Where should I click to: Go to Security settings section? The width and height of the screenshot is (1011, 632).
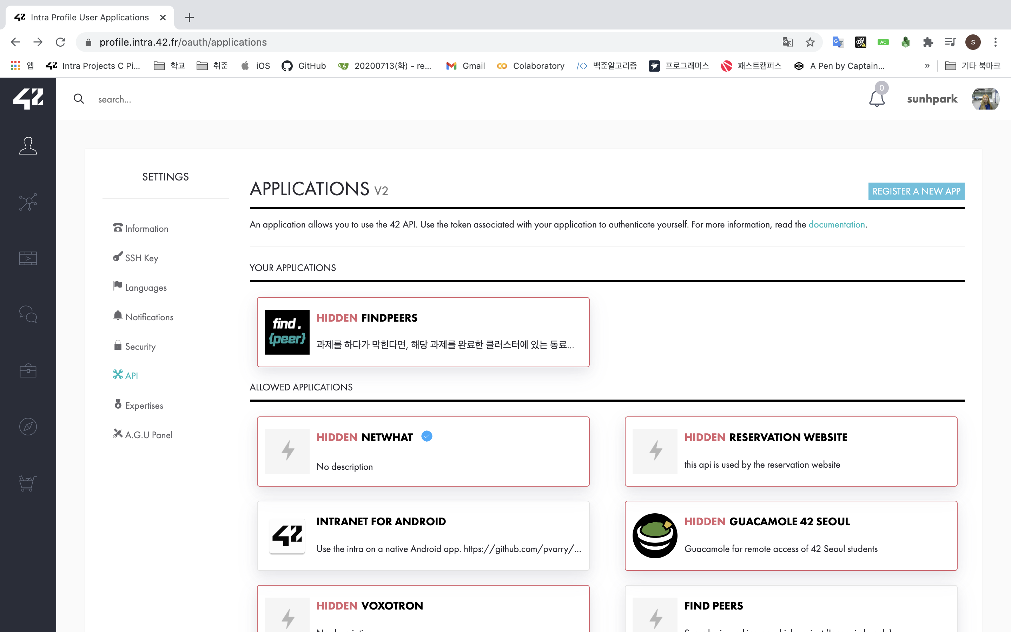click(140, 347)
